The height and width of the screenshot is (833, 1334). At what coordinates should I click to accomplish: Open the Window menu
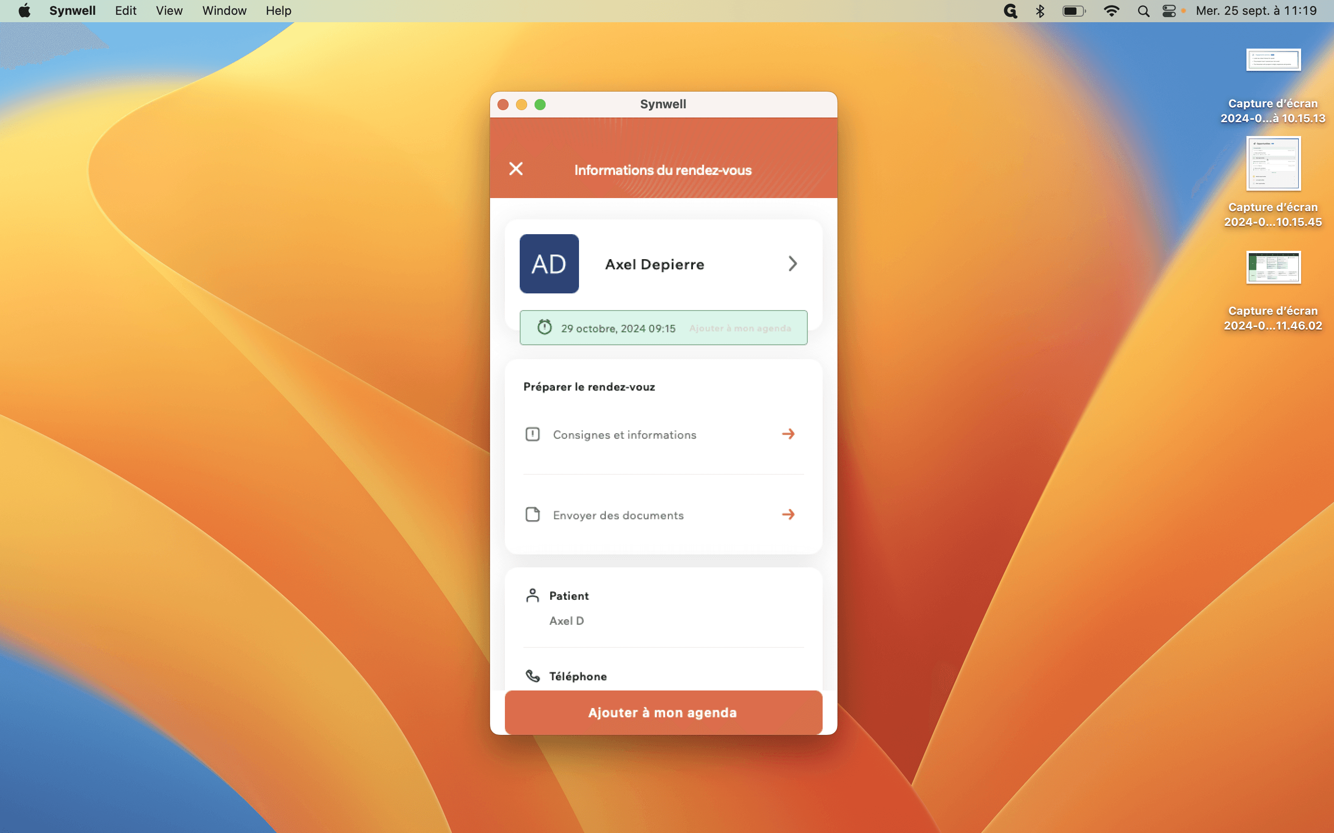click(x=224, y=11)
